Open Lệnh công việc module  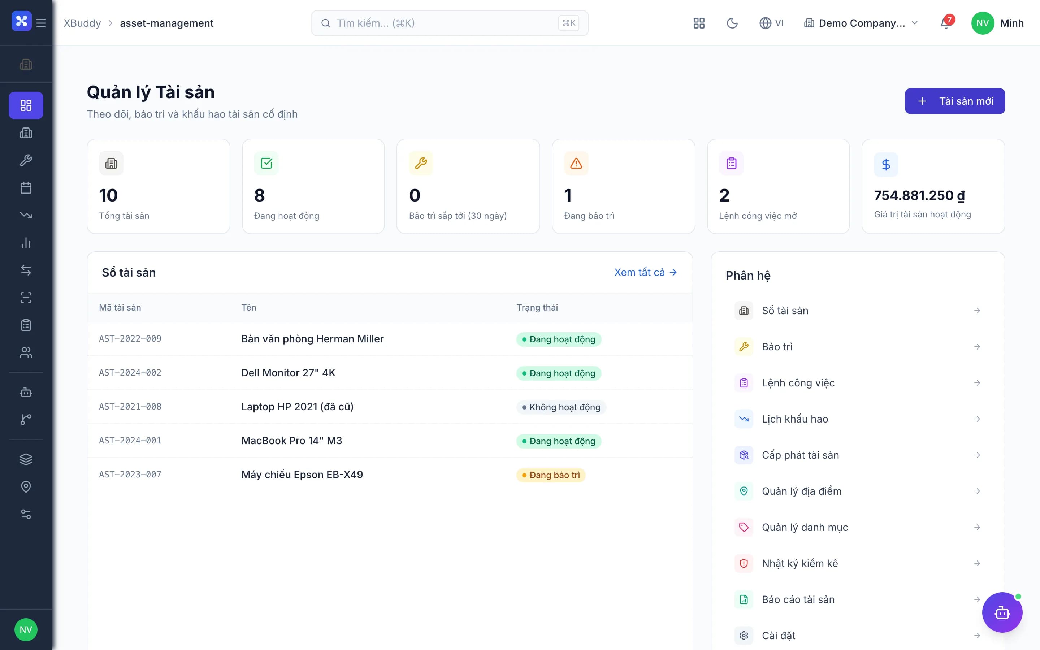point(858,383)
